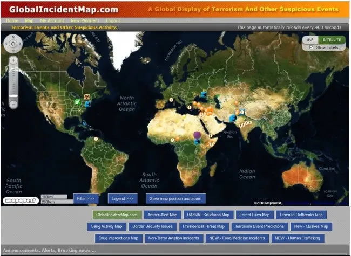Open the Forest Fires Map

254,215
